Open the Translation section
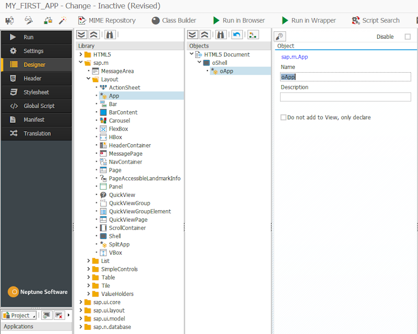Image resolution: width=418 pixels, height=334 pixels. tap(37, 133)
